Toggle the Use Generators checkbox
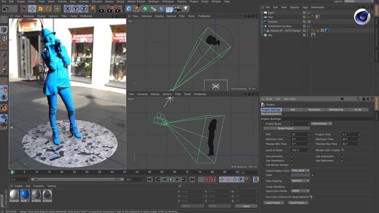This screenshot has height=213, width=379. [x=292, y=160]
